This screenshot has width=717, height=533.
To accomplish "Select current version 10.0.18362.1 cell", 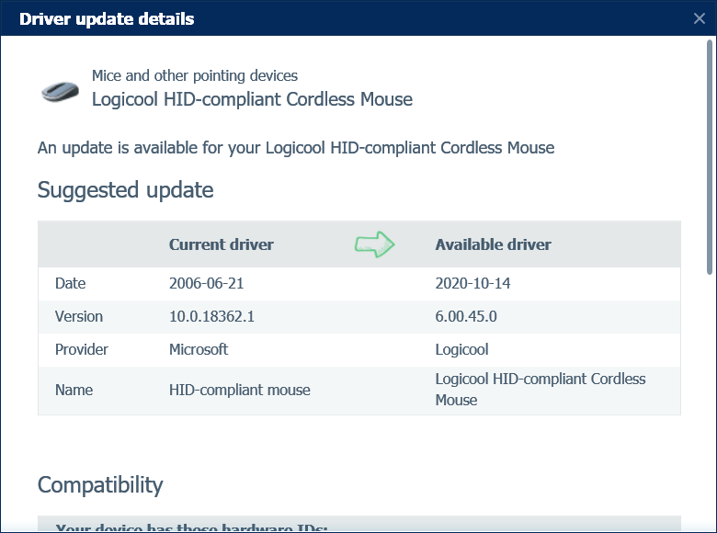I will (211, 316).
